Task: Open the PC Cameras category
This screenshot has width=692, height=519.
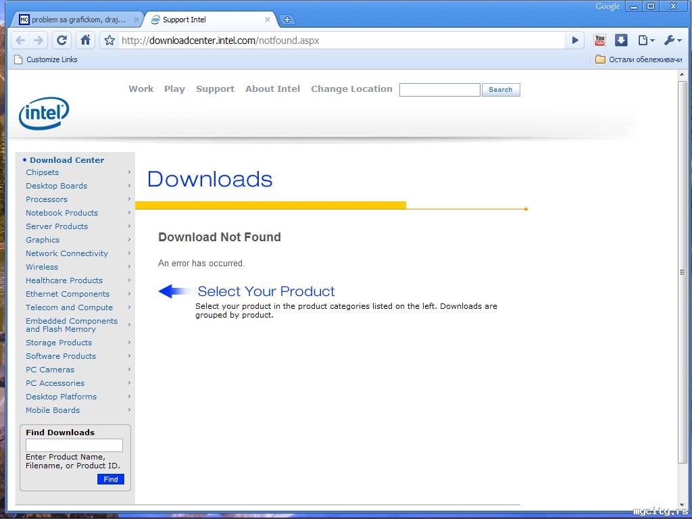Action: (x=50, y=370)
